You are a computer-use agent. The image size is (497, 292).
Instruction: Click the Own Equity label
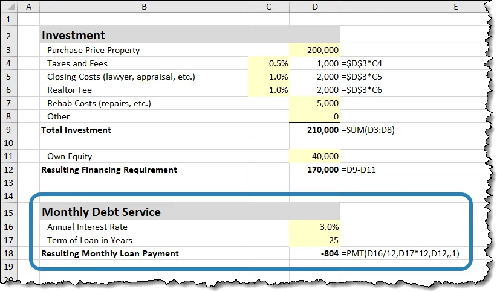(x=70, y=156)
